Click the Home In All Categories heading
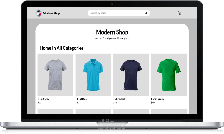This screenshot has height=134, width=224. (62, 48)
